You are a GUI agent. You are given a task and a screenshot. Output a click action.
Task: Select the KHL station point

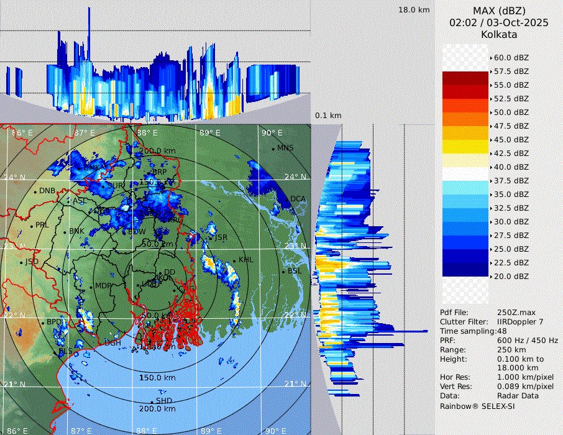click(x=234, y=260)
